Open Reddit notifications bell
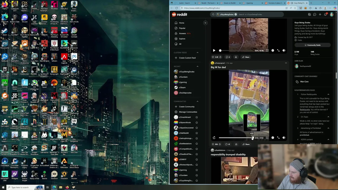338x190 pixels. [325, 15]
